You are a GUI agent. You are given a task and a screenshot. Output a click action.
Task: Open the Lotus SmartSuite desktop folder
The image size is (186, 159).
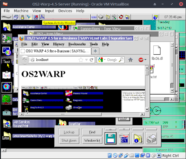[6, 136]
